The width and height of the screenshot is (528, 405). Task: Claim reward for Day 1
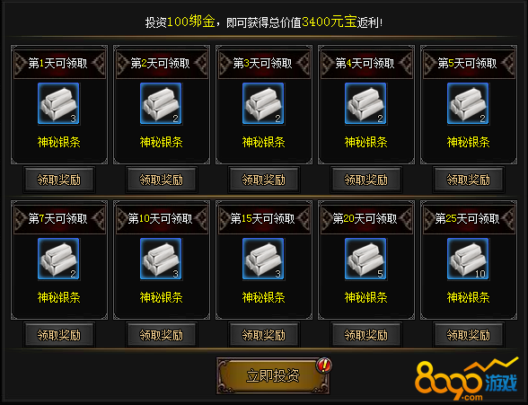[59, 180]
